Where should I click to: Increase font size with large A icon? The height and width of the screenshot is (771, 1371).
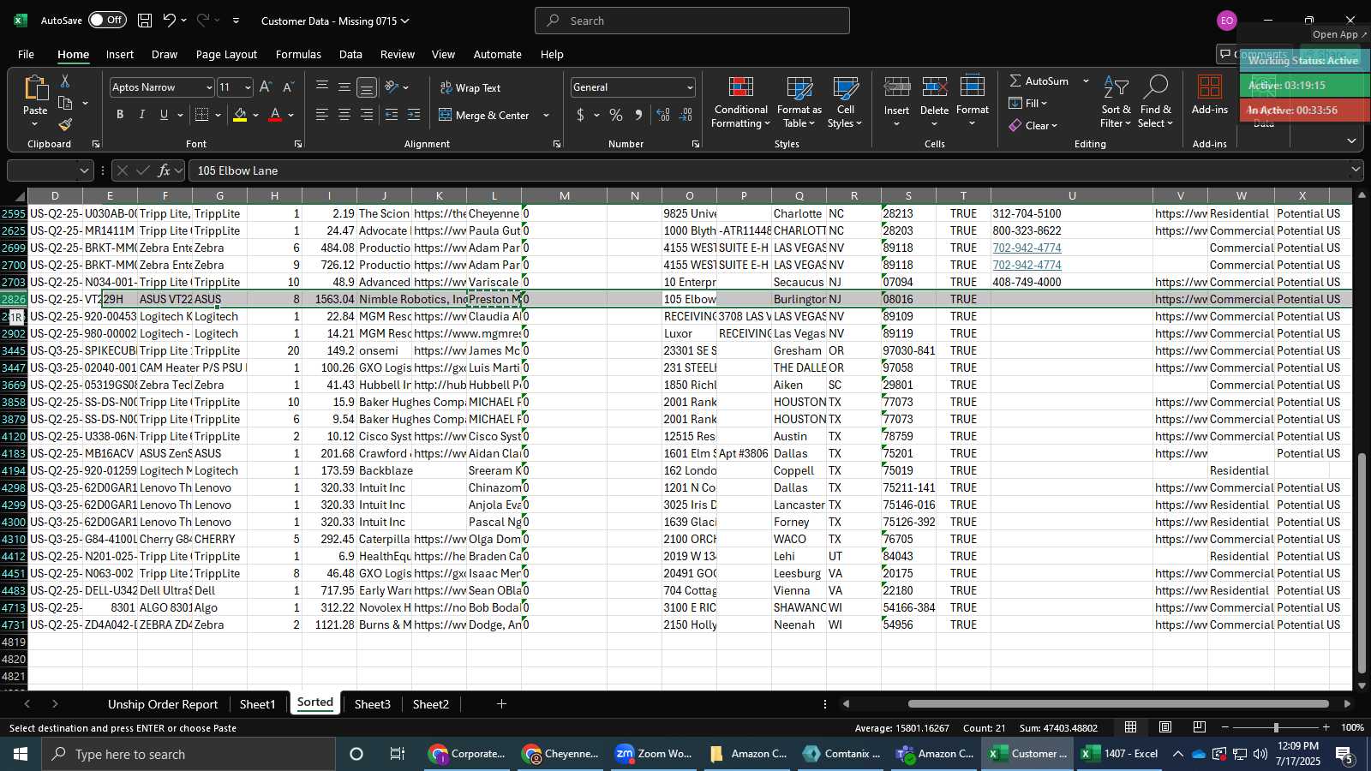pyautogui.click(x=266, y=87)
